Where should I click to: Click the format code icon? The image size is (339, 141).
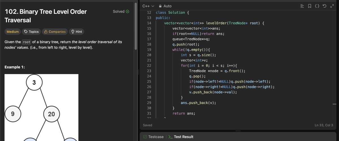(302, 6)
